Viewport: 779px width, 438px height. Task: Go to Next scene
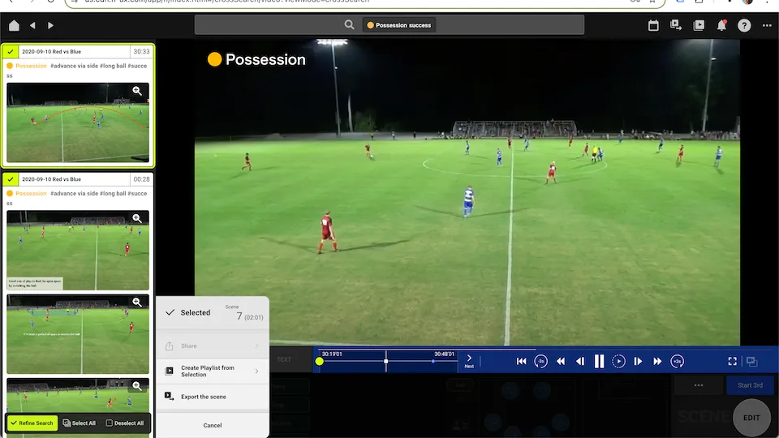click(x=469, y=361)
